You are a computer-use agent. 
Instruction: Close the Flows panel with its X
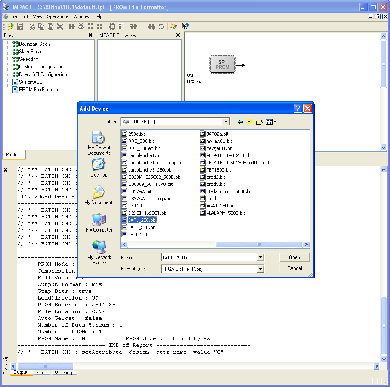point(90,35)
